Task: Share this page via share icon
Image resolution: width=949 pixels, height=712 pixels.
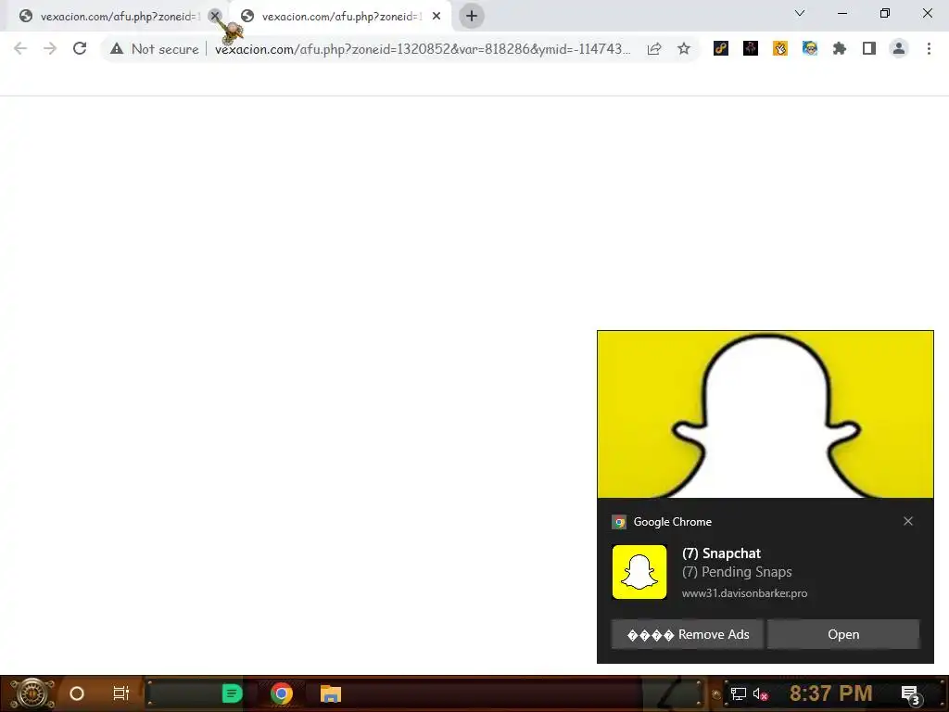Action: click(x=654, y=49)
